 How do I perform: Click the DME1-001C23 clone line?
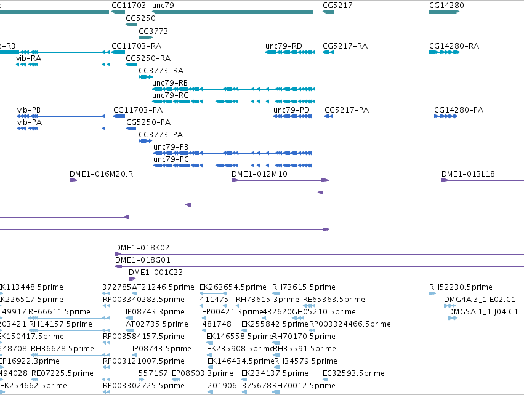pos(326,279)
